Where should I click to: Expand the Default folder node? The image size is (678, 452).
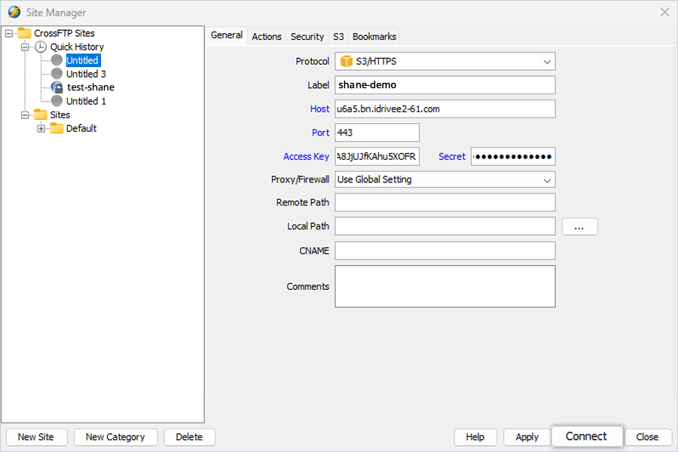point(41,129)
